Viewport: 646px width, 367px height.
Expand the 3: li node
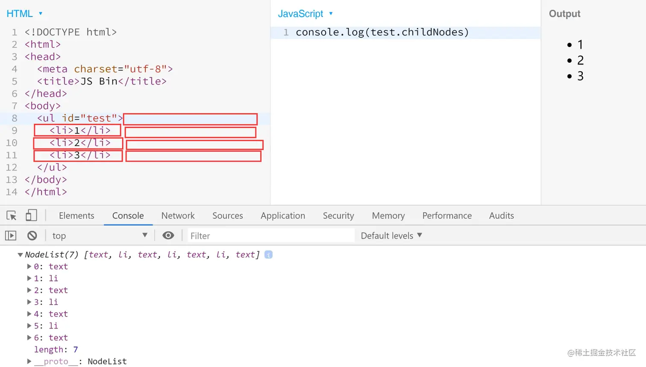pos(29,302)
